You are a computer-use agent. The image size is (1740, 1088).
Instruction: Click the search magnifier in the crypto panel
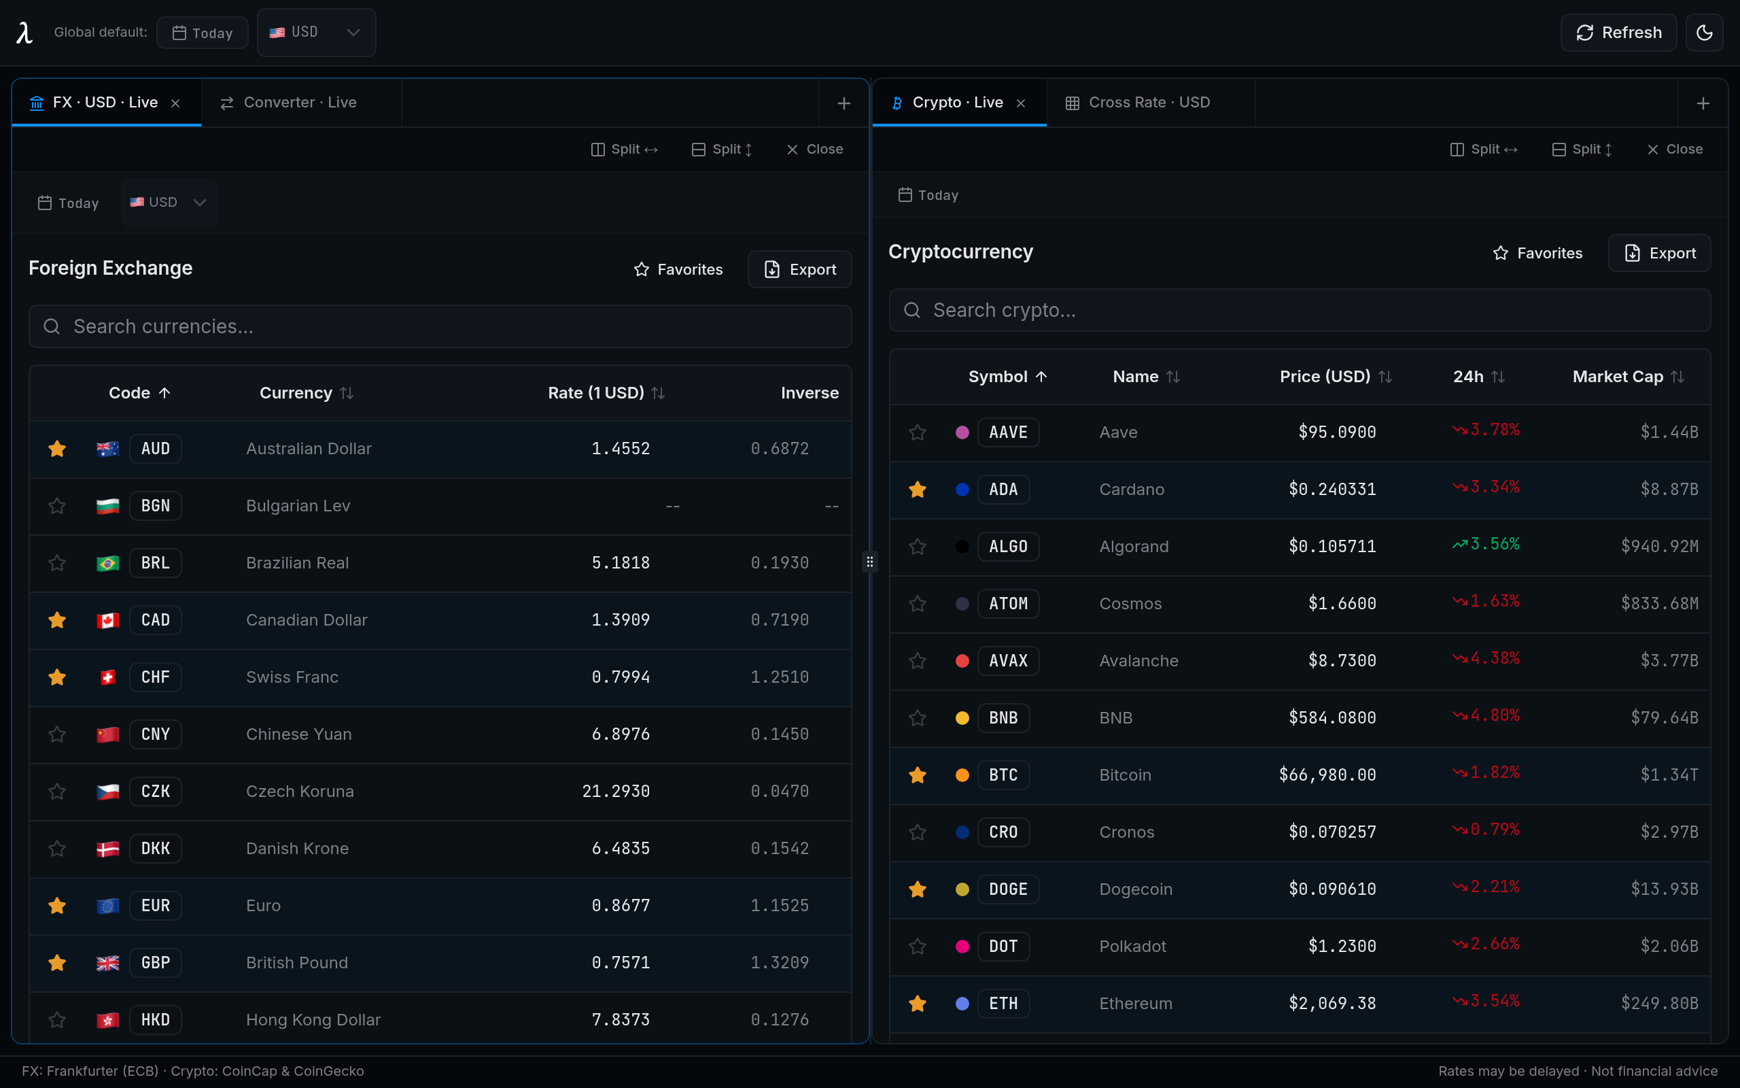pyautogui.click(x=911, y=309)
